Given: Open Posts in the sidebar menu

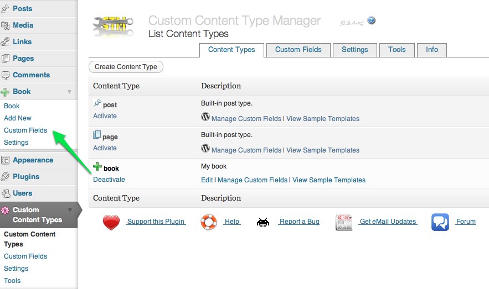Looking at the screenshot, I should click(23, 9).
